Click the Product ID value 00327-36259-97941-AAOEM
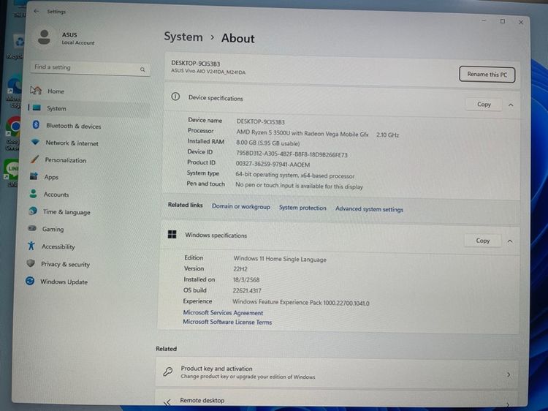548x411 pixels. [273, 165]
